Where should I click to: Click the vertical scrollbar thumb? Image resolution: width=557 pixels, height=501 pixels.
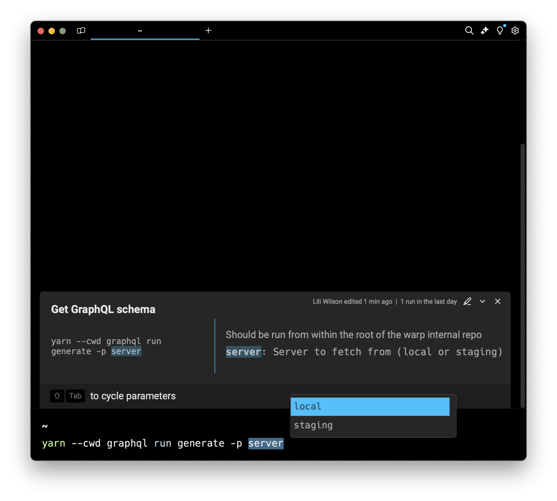[x=522, y=275]
